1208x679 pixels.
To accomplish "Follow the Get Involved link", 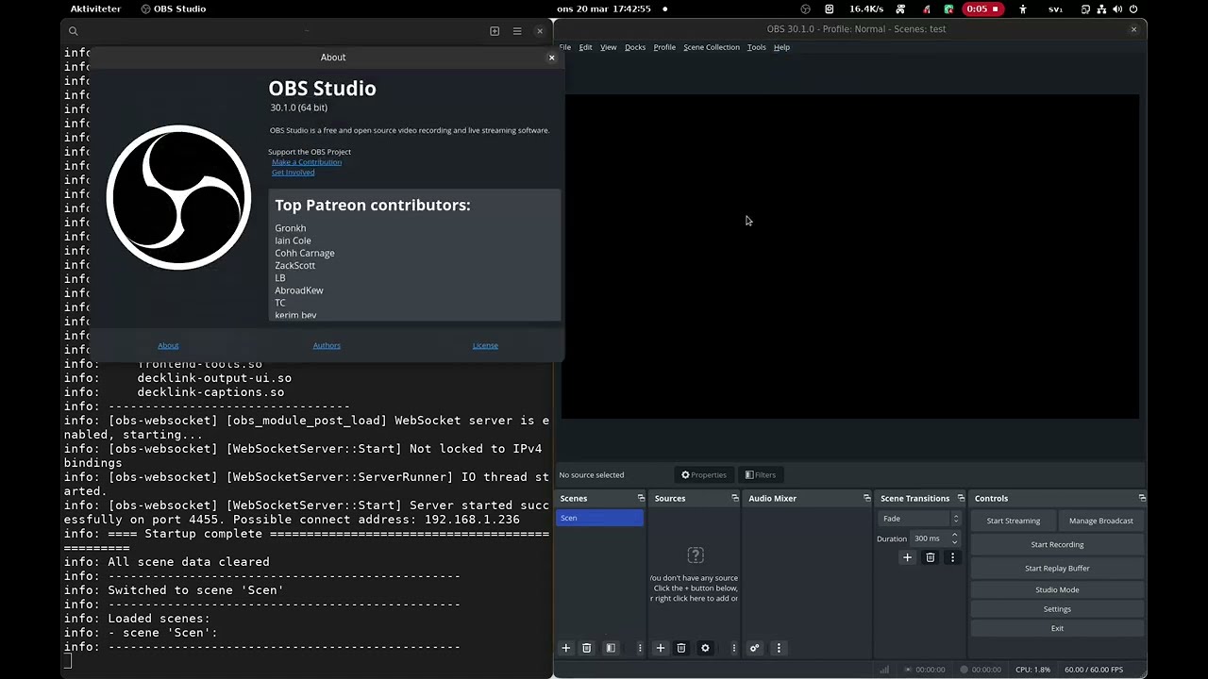I will coord(294,173).
